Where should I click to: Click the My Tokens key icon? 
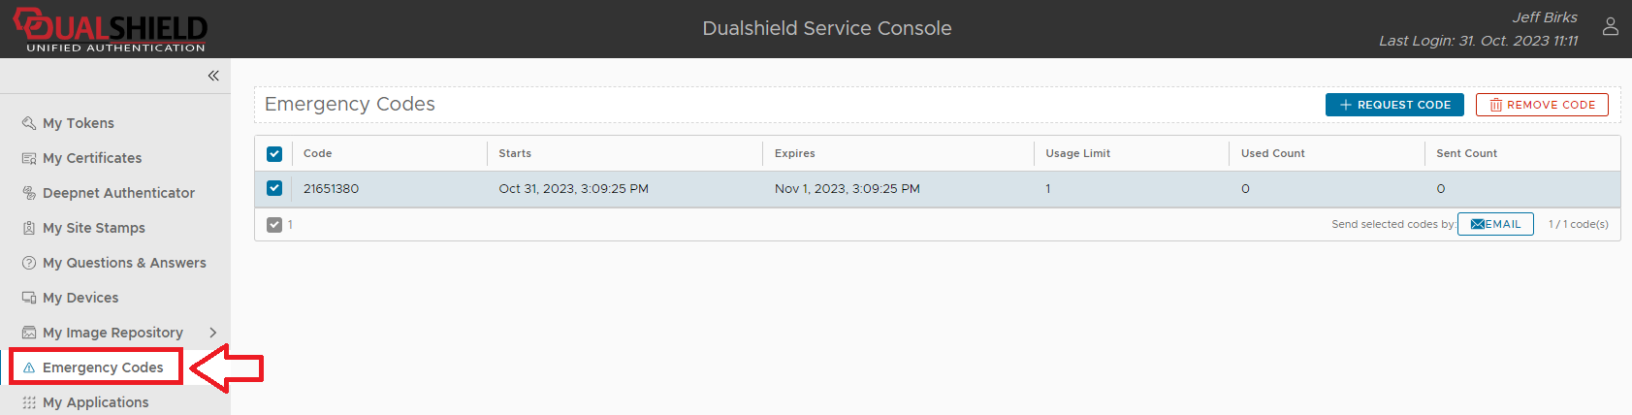(x=29, y=123)
